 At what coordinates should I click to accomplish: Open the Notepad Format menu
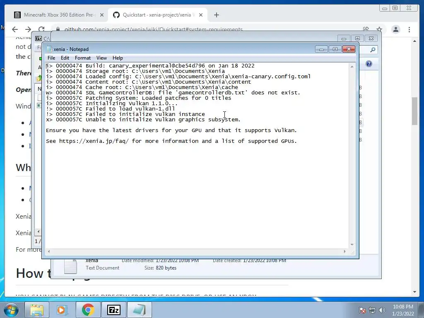[x=83, y=58]
